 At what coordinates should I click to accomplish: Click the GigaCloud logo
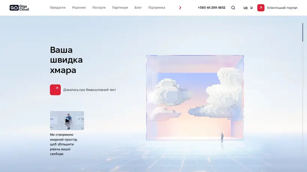tap(19, 8)
